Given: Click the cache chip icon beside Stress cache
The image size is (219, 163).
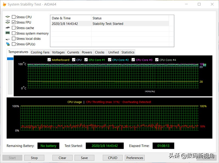Looking at the screenshot, I should click(x=7, y=28).
